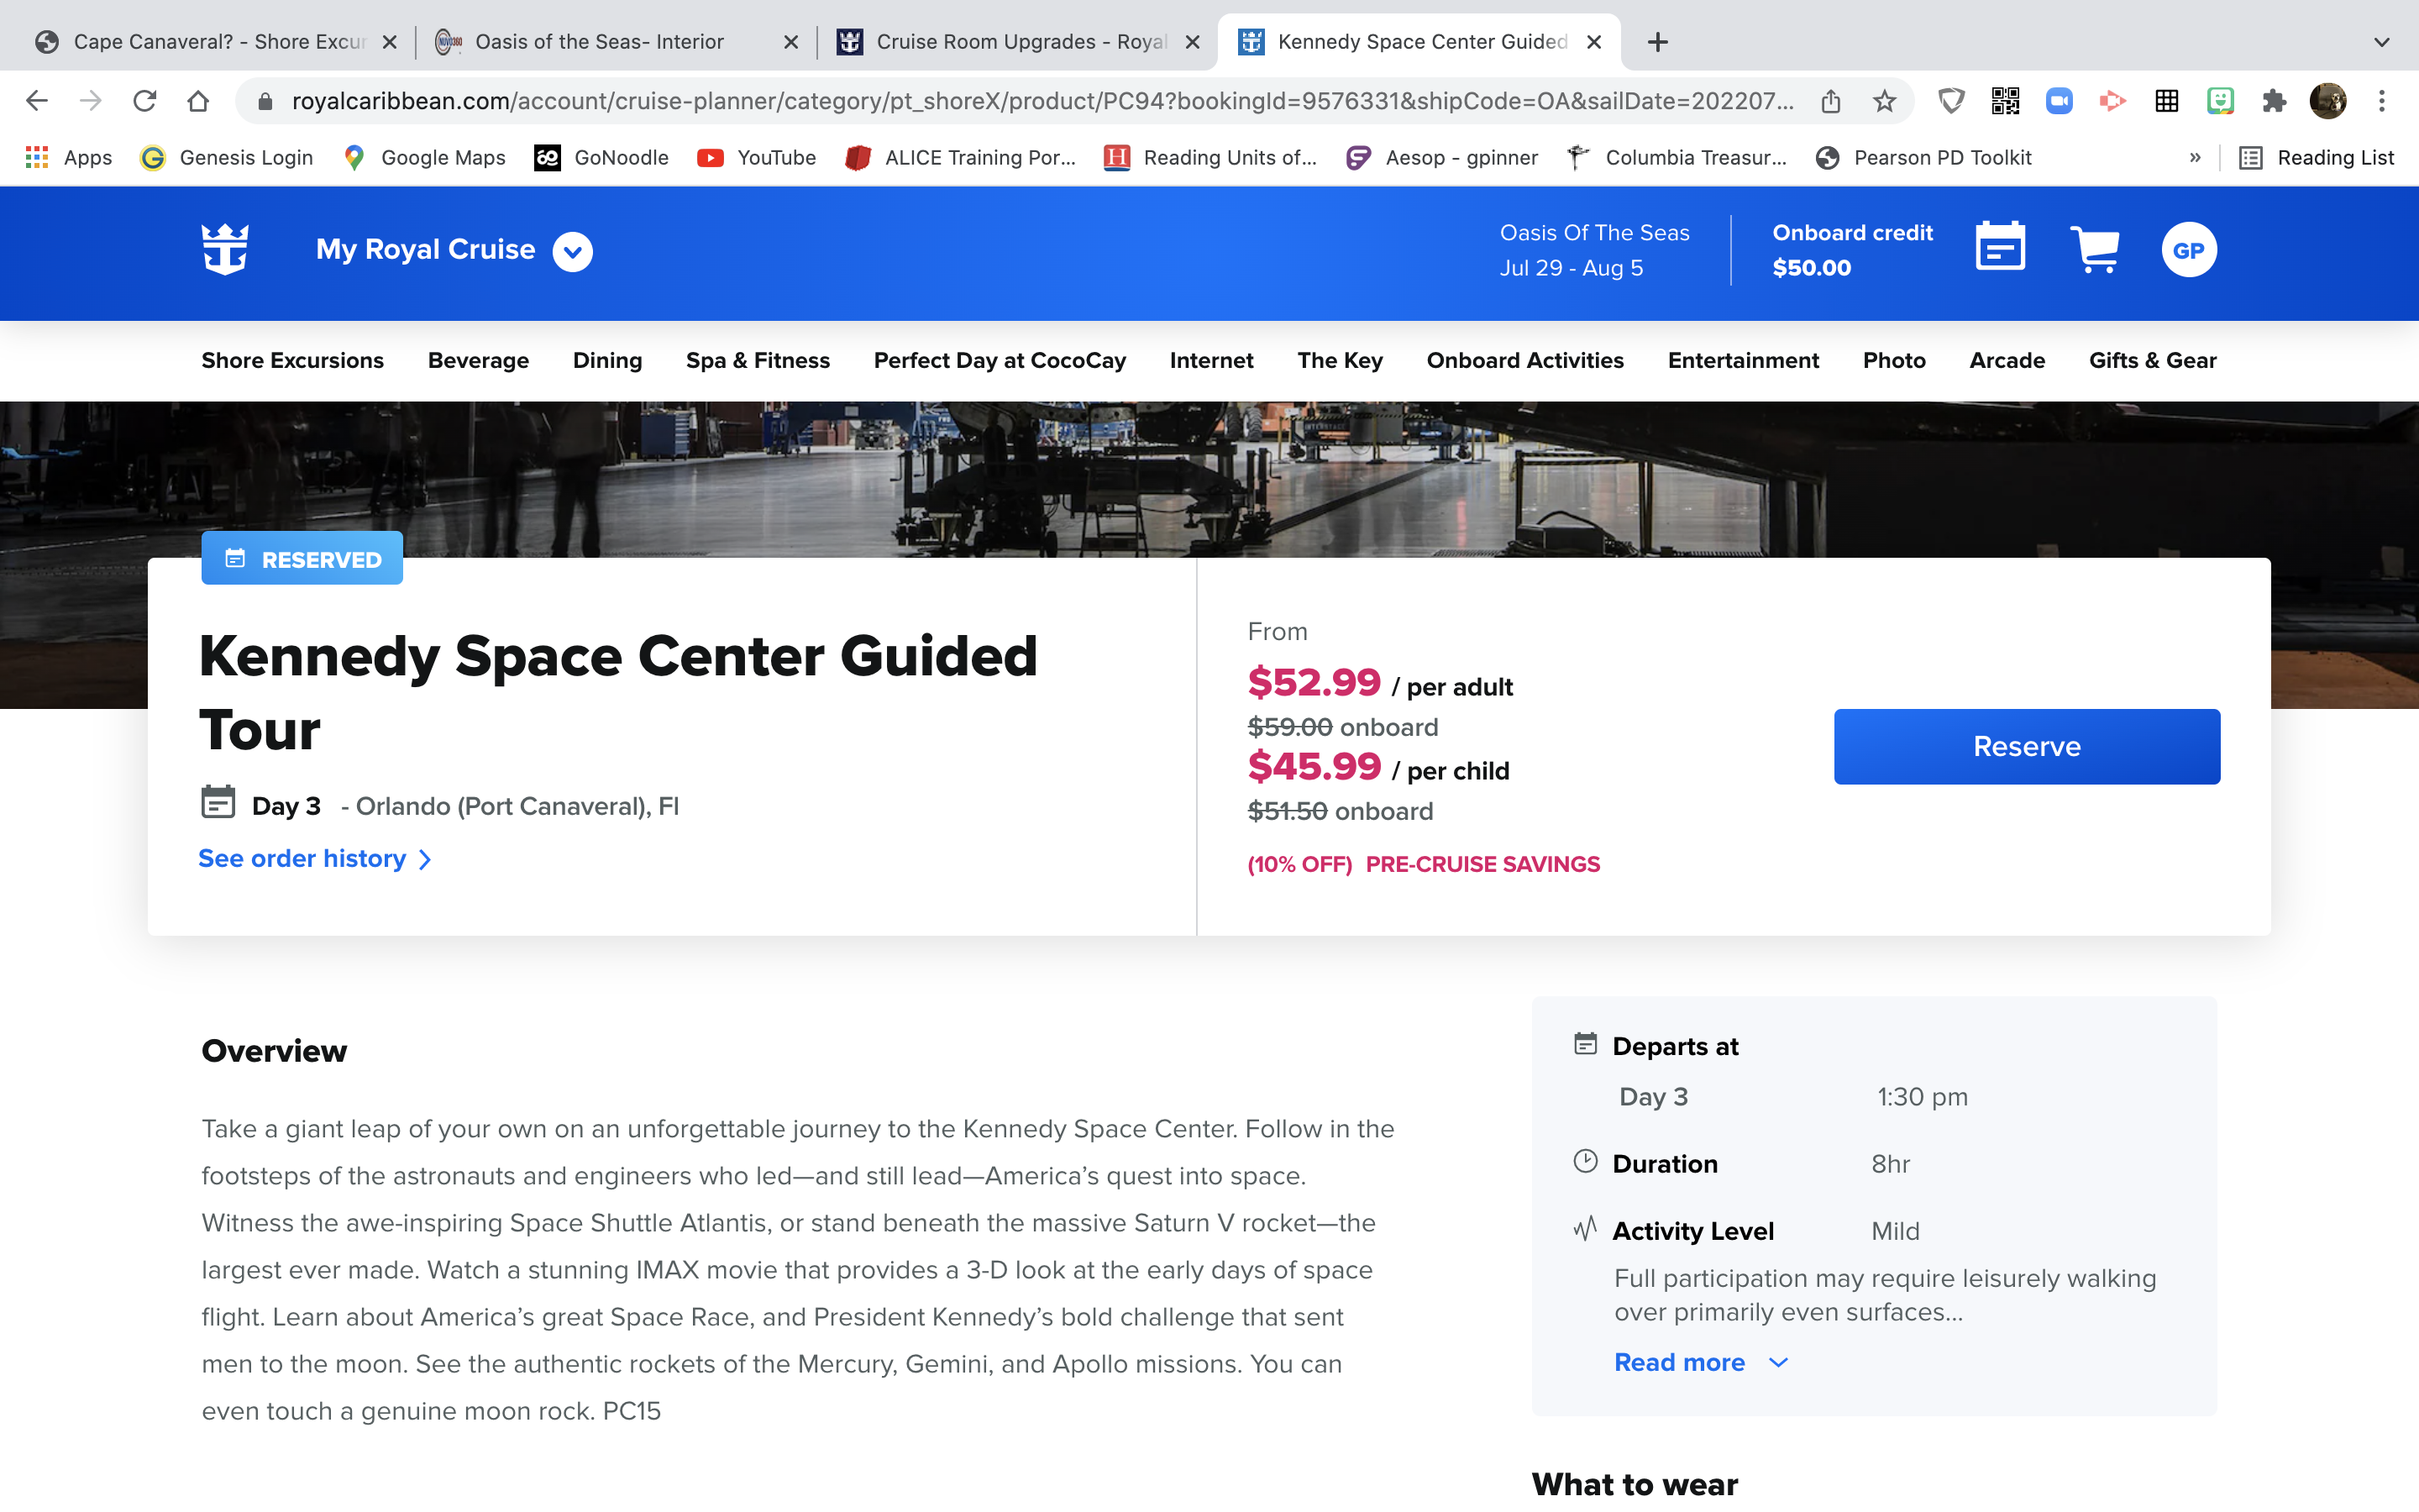The width and height of the screenshot is (2419, 1512).
Task: Open Entertainment category
Action: (1744, 360)
